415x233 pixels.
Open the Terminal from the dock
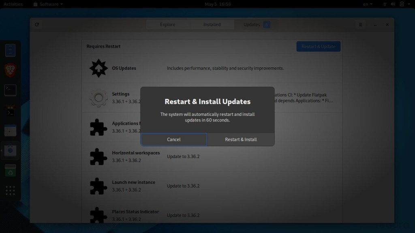pos(10,90)
